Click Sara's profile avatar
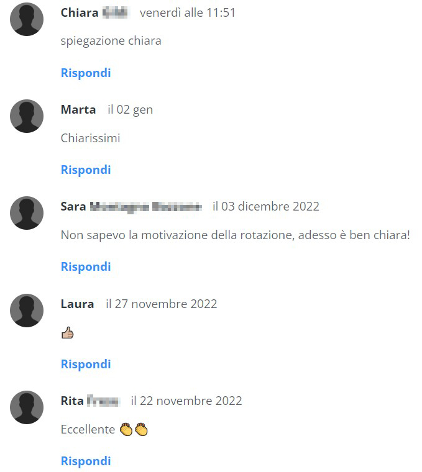The width and height of the screenshot is (422, 472). coord(27,213)
